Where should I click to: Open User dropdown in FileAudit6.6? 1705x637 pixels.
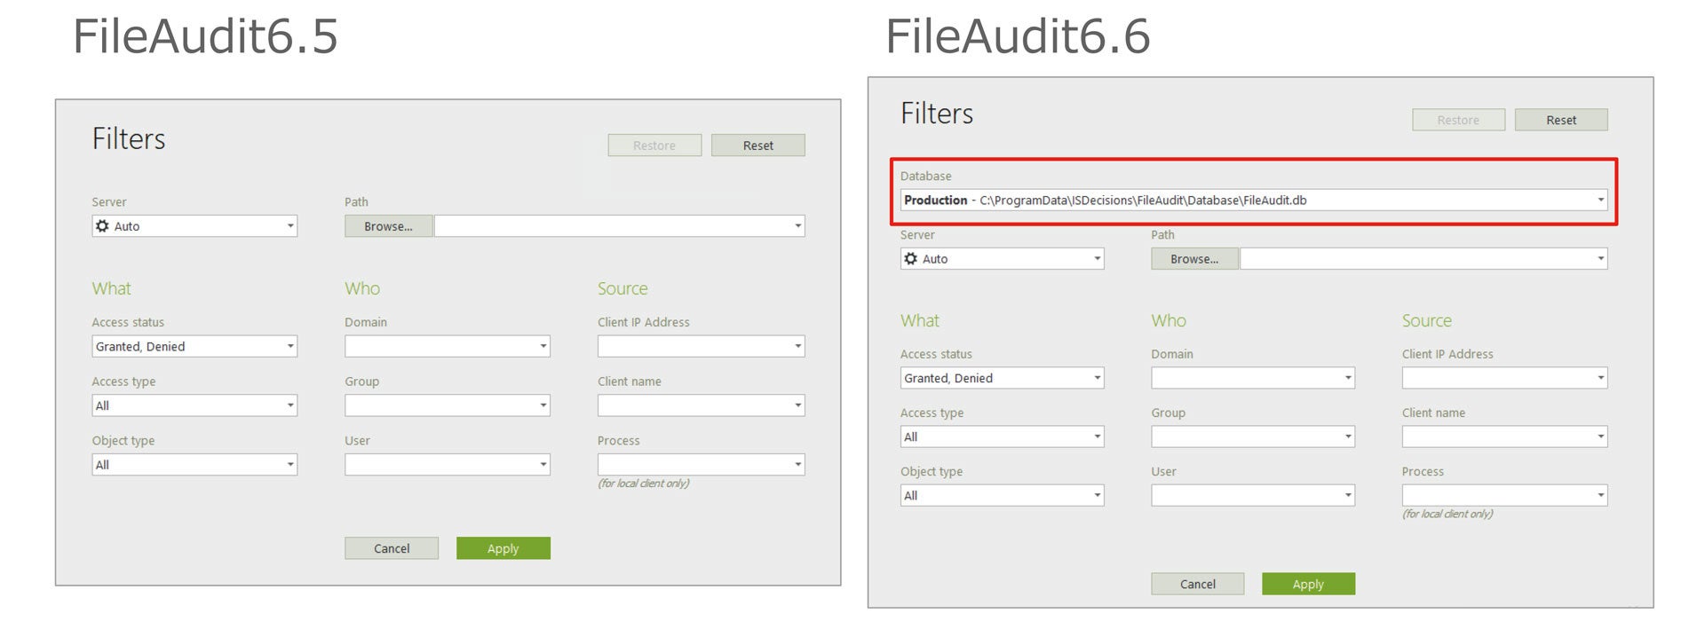click(1253, 495)
